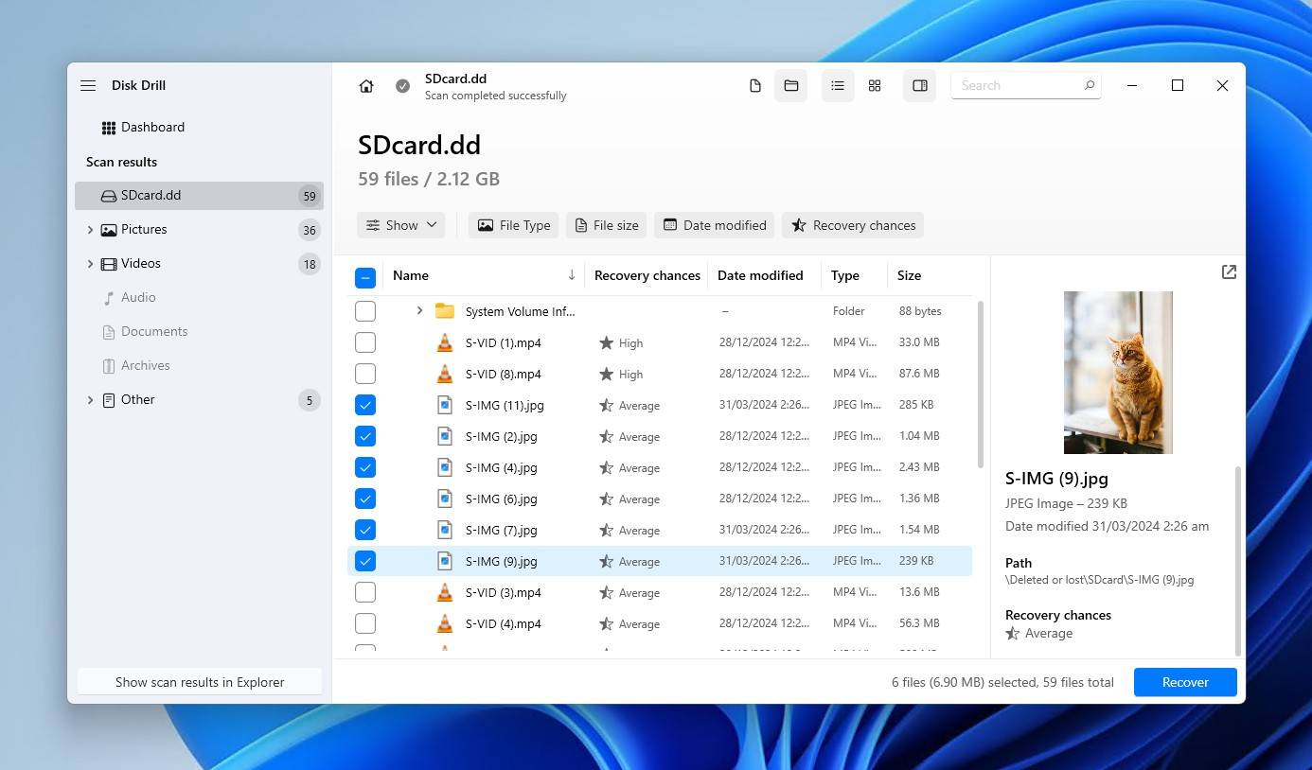Sort by Size column header
Image resolution: width=1312 pixels, height=770 pixels.
(x=909, y=275)
